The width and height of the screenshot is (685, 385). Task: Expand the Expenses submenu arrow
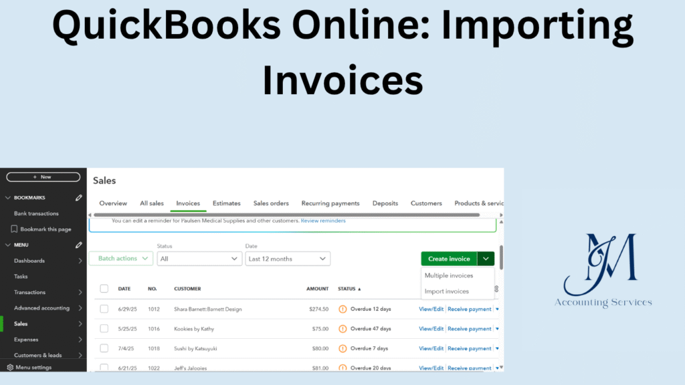click(x=80, y=339)
